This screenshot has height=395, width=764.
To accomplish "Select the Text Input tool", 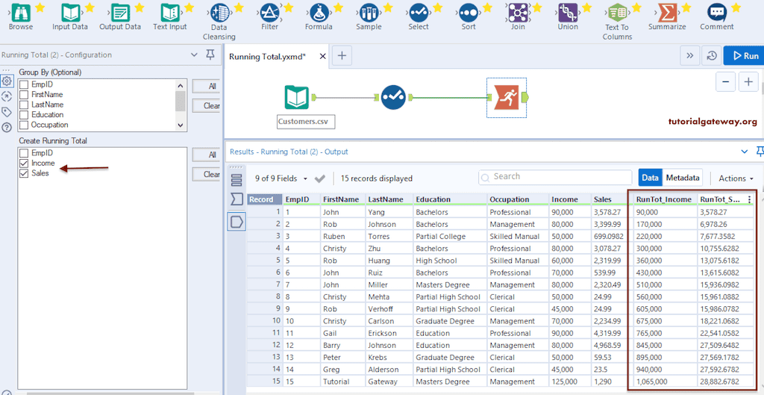I will (169, 12).
